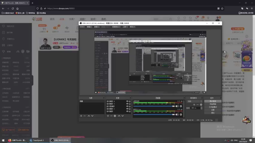Open the 帮助(H) menu in OBS
Image resolution: width=255 pixels, height=143 pixels.
[133, 27]
